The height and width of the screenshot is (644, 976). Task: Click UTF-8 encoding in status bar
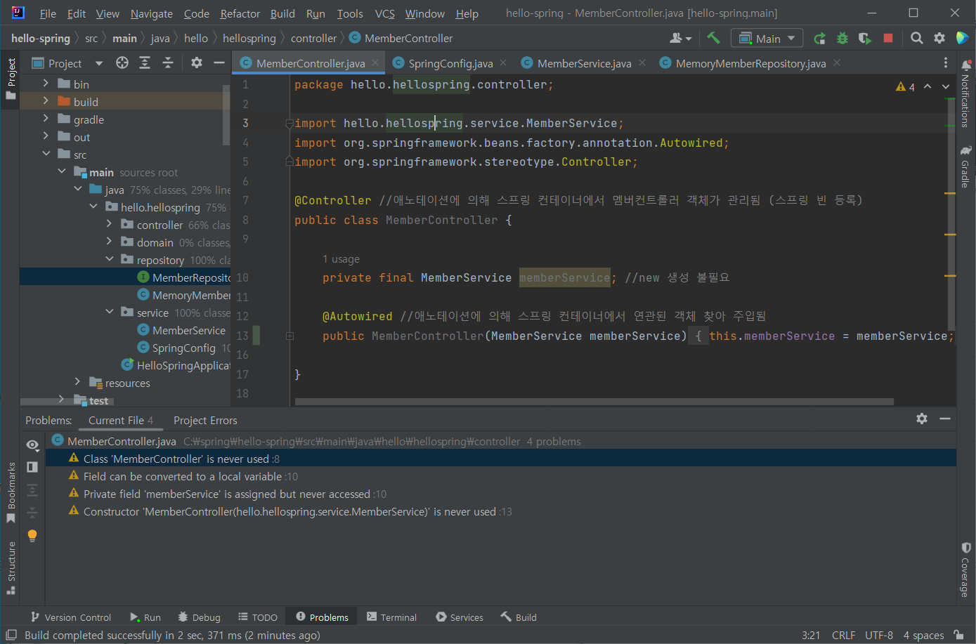pos(878,635)
